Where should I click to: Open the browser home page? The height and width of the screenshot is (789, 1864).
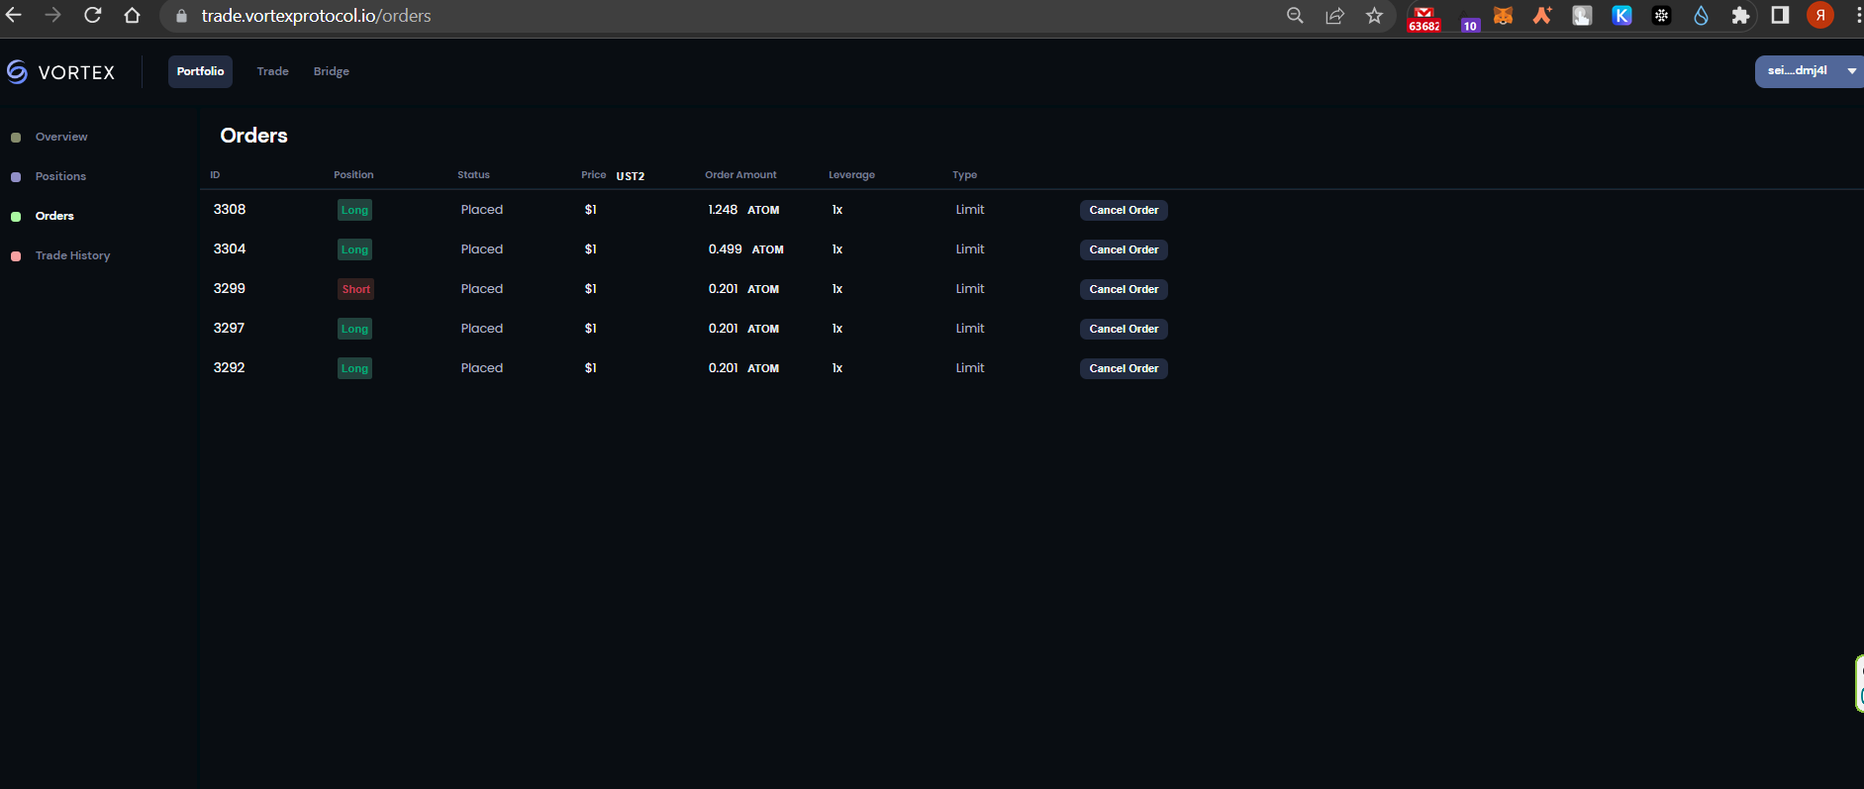[132, 15]
